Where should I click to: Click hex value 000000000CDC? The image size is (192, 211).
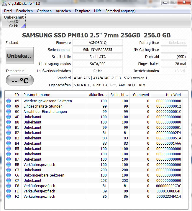[x=169, y=186]
